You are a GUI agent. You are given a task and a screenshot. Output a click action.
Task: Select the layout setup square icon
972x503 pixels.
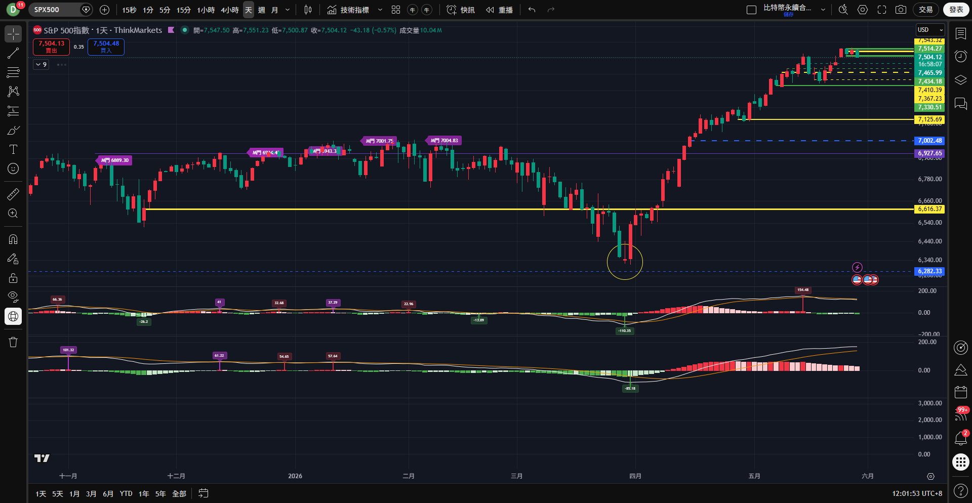[751, 10]
